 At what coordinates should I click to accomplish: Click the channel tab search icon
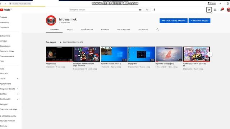tap(157, 29)
